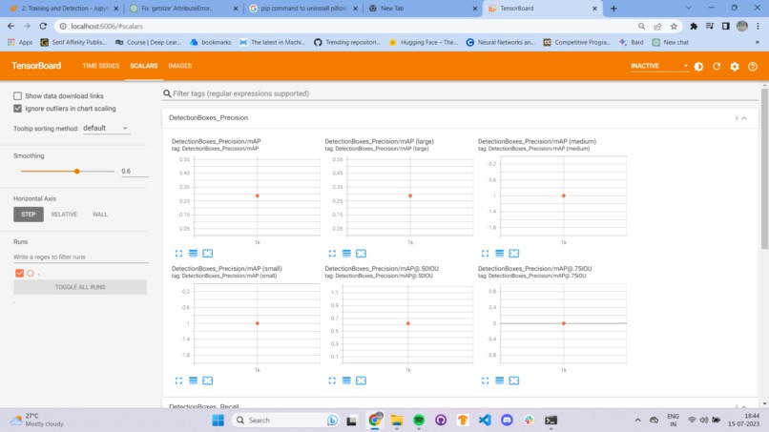Viewport: 769px width, 432px height.
Task: Switch to Training and Detection Jupyter tab
Action: click(x=64, y=9)
